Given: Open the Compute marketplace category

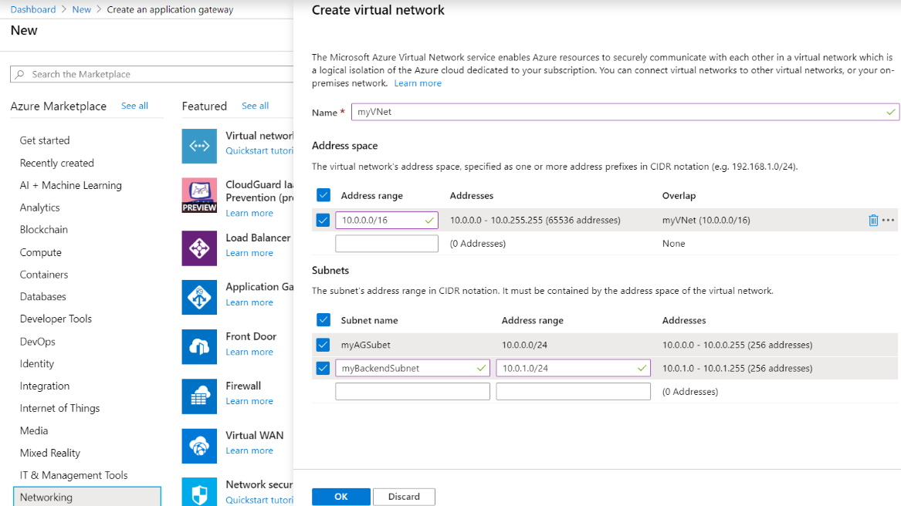Looking at the screenshot, I should 41,252.
